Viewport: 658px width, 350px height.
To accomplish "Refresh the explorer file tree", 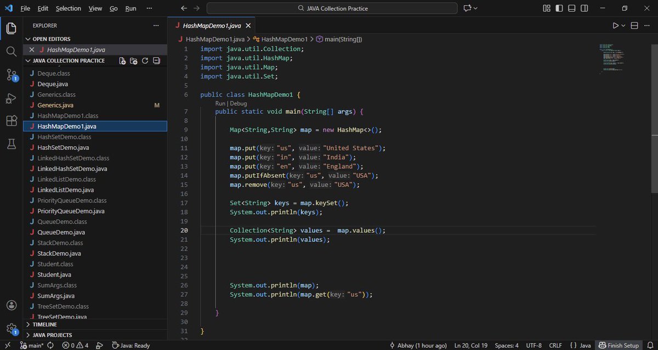I will (145, 61).
